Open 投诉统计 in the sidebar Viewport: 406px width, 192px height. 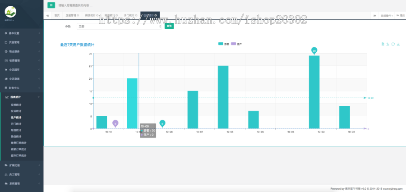click(16, 111)
